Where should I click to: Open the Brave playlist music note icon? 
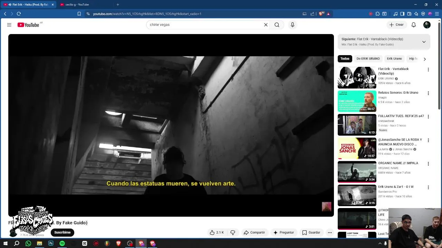click(x=396, y=14)
